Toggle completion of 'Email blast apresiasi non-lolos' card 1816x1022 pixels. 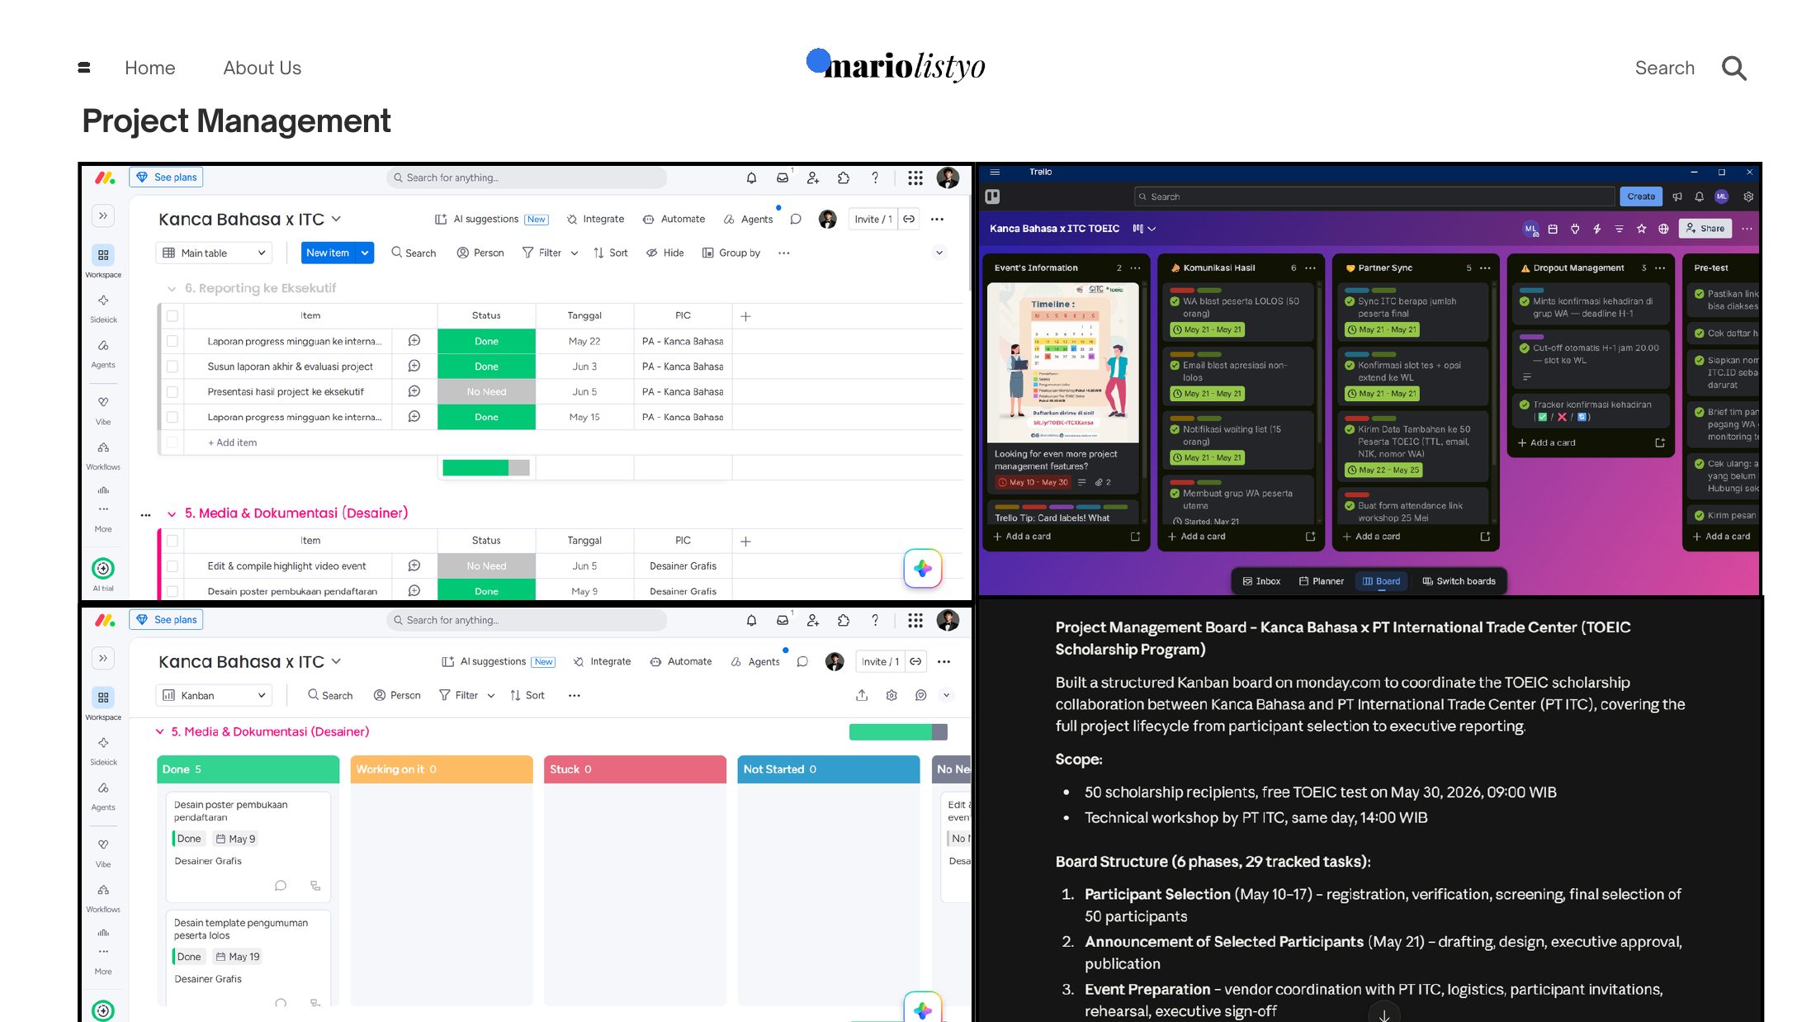[1175, 365]
